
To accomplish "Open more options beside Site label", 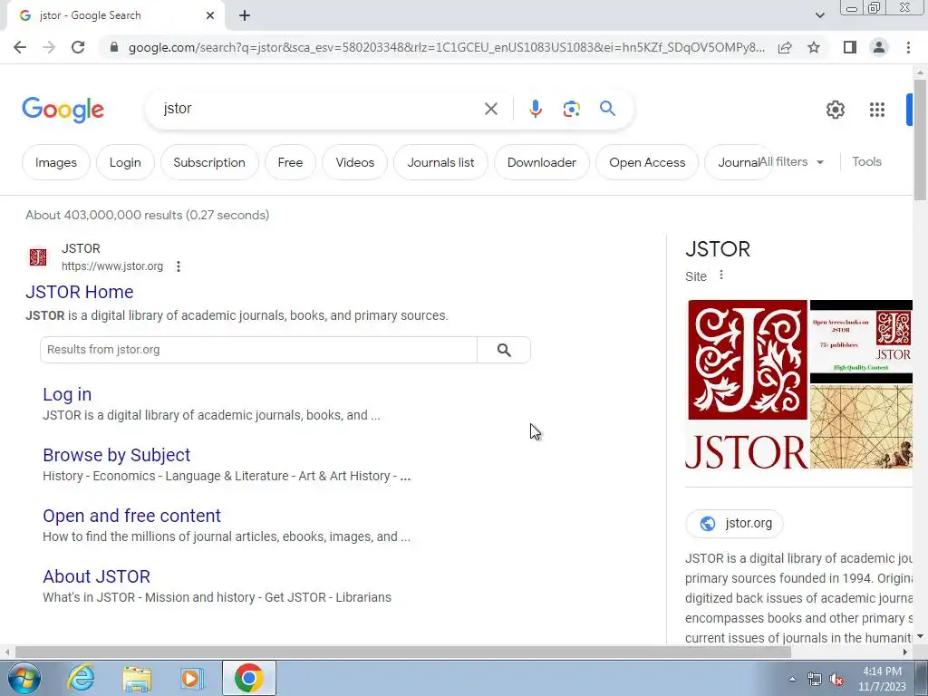I will 720,275.
